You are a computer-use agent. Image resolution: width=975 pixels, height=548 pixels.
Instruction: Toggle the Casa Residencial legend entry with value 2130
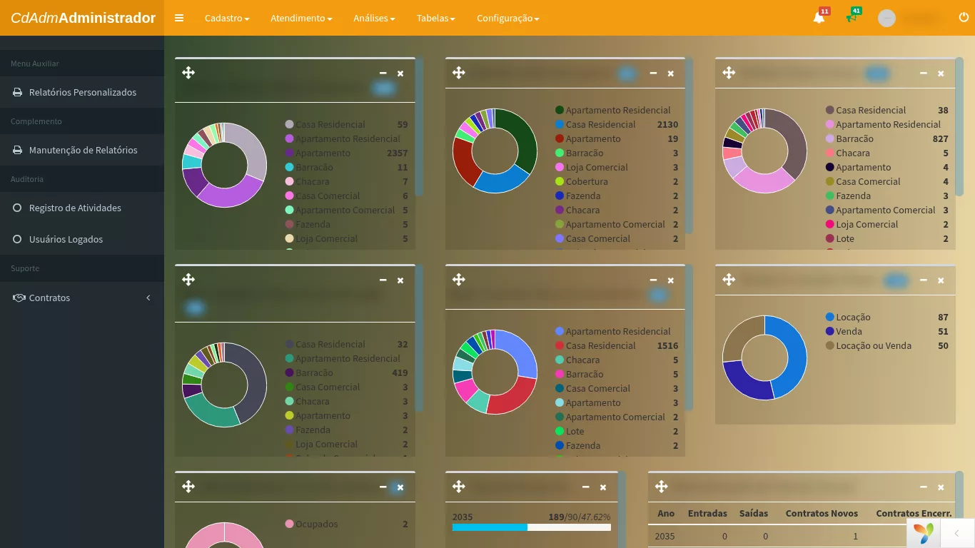click(617, 124)
